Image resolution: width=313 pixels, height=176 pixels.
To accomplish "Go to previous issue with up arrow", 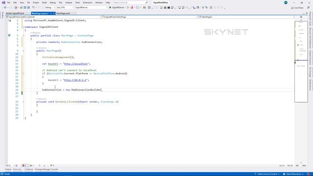I will tap(40, 166).
